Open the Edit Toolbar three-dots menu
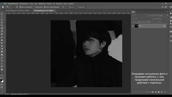This screenshot has height=97, width=172. pyautogui.click(x=2, y=75)
